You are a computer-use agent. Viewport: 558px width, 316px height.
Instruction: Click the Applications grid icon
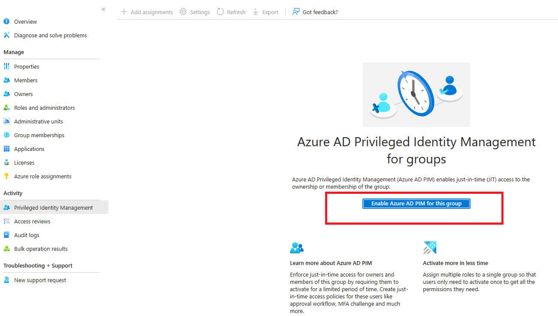(x=6, y=149)
